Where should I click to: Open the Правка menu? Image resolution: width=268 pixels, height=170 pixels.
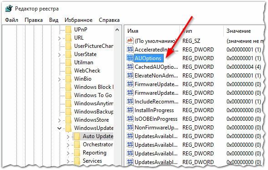point(34,20)
